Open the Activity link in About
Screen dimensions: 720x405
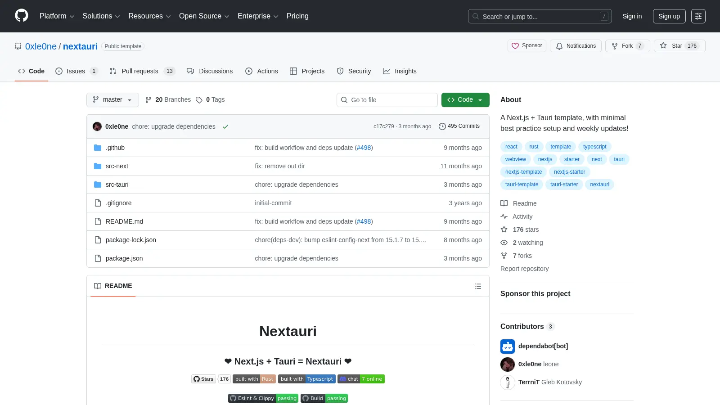tap(517, 216)
